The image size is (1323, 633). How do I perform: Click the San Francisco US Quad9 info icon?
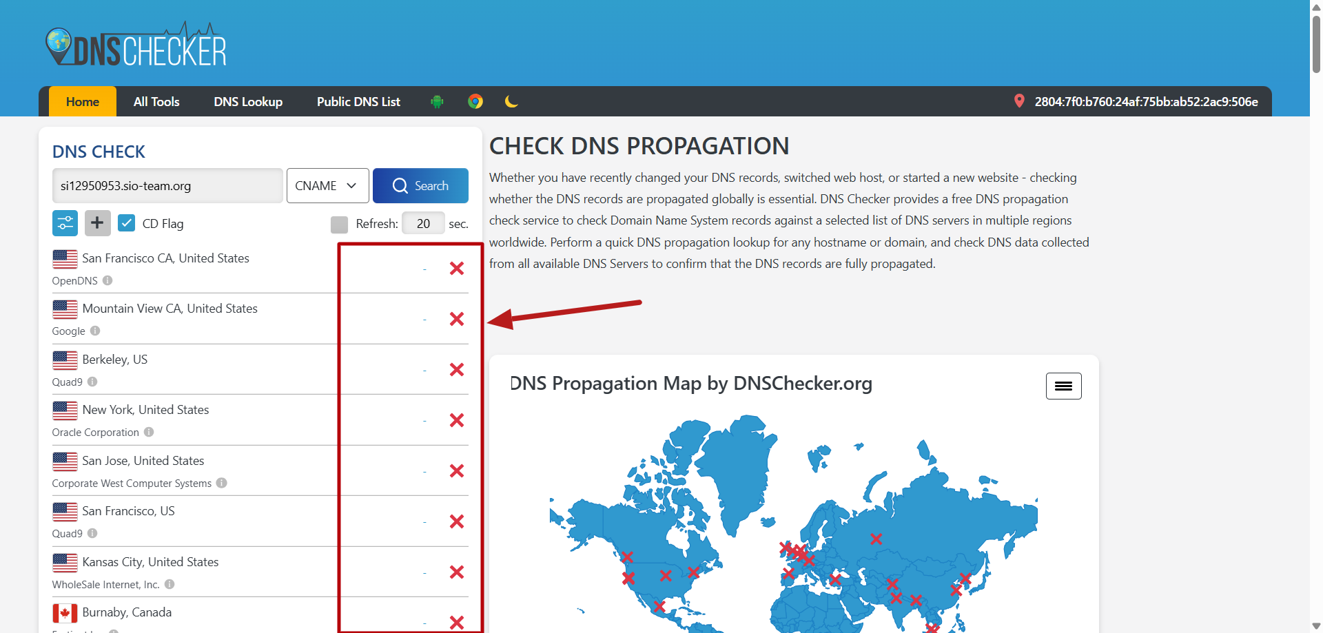(x=92, y=533)
